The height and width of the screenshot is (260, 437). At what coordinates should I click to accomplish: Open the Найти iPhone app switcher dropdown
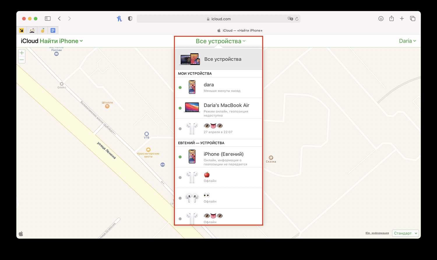pos(61,41)
